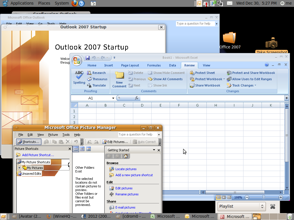
Task: Click Protect Sheet in Changes group
Action: (x=202, y=73)
